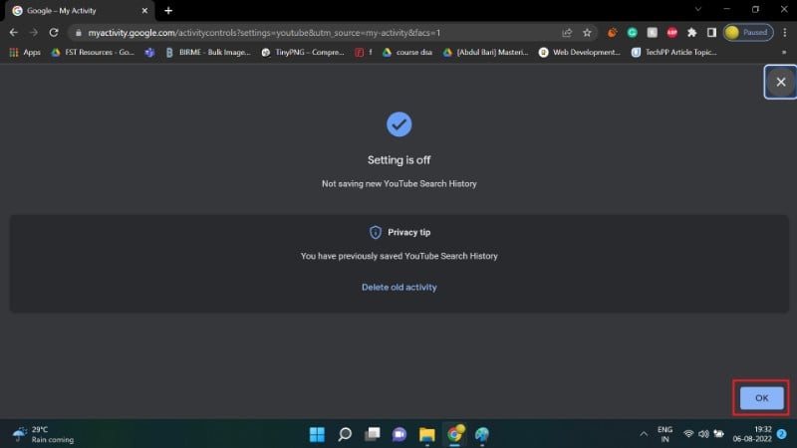Viewport: 797px width, 448px height.
Task: Open the orange extension icon in toolbar
Action: point(612,33)
